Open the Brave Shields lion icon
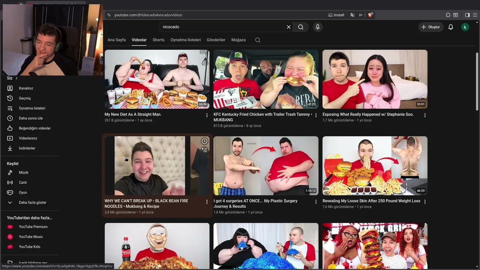Screen dimensions: 480x270 (370, 15)
